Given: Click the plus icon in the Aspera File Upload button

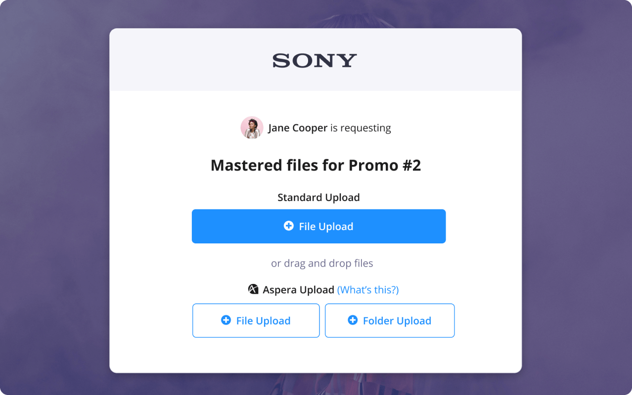Looking at the screenshot, I should tap(226, 320).
